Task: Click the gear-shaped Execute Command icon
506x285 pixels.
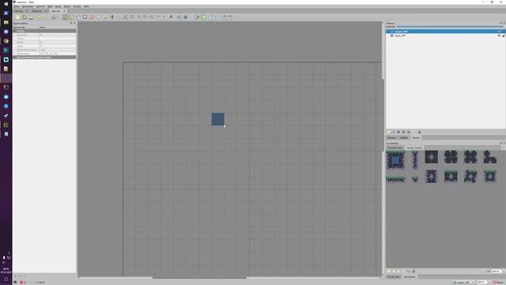Action: tap(53, 17)
